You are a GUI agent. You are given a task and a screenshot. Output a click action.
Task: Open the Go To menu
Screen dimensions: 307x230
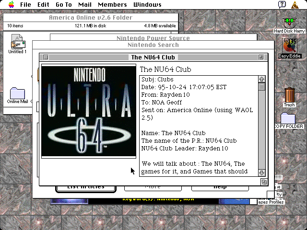point(64,4)
